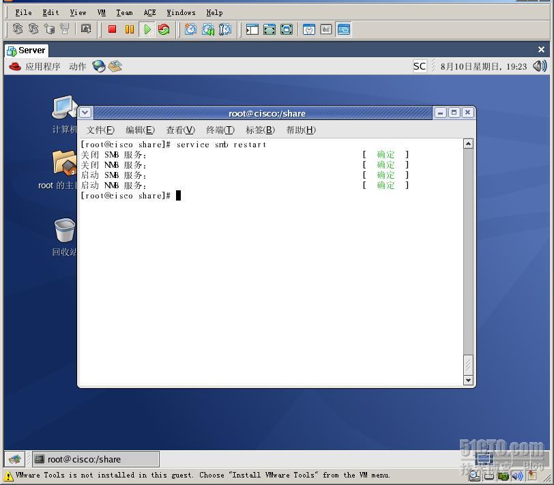Open snapshot manager with wrench clock icon
This screenshot has height=485, width=554.
click(x=225, y=29)
